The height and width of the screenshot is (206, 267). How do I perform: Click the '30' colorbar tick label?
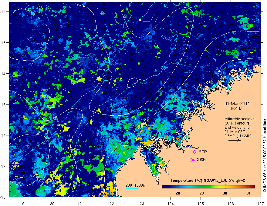pos(225,193)
